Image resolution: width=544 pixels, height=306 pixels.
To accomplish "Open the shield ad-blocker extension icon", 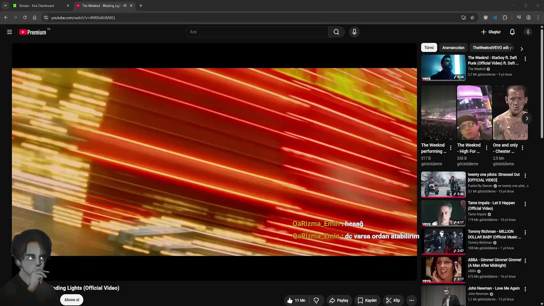I will coord(486,17).
